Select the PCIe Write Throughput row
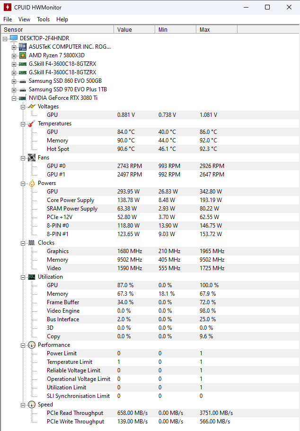Image resolution: width=300 pixels, height=431 pixels. (x=173, y=422)
